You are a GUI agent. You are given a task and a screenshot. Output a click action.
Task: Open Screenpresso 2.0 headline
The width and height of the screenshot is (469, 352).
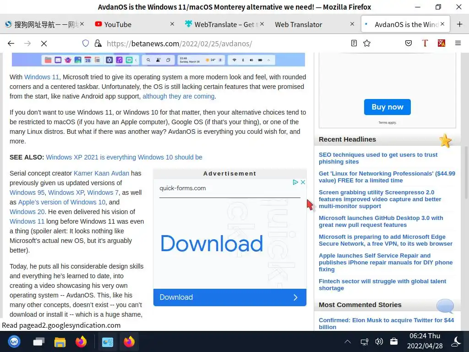380,199
